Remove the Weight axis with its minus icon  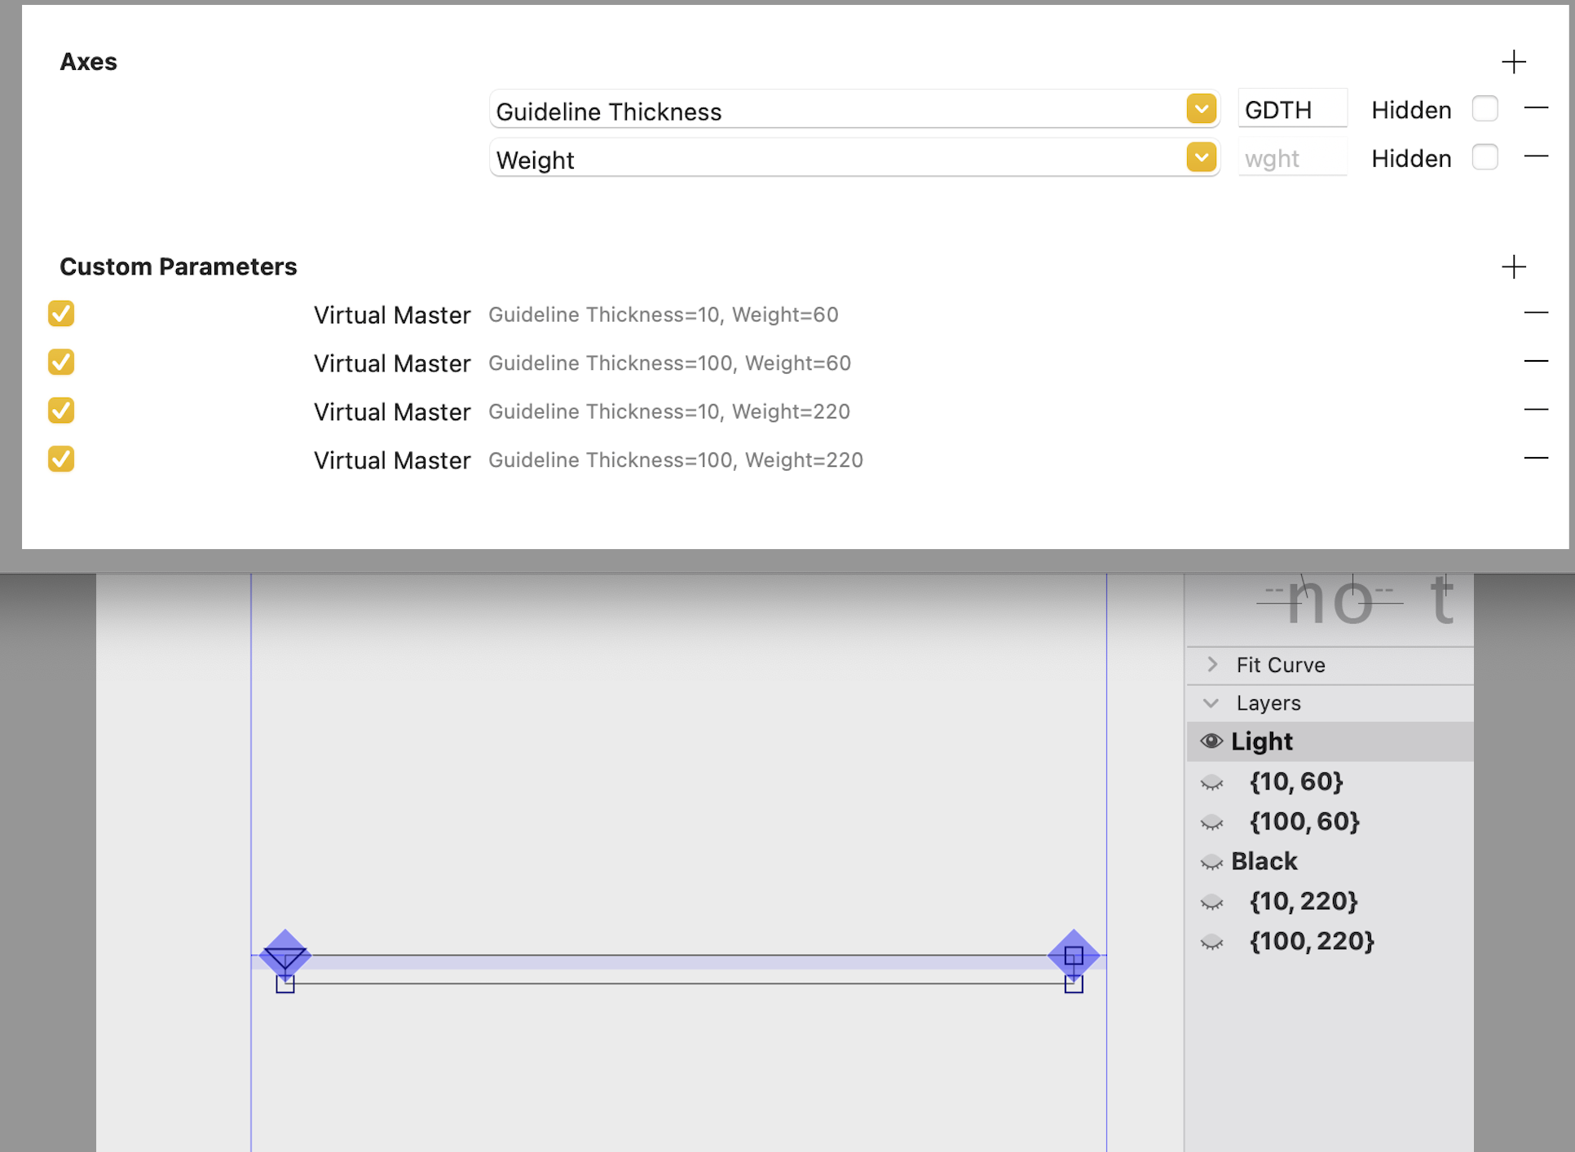[x=1537, y=156]
